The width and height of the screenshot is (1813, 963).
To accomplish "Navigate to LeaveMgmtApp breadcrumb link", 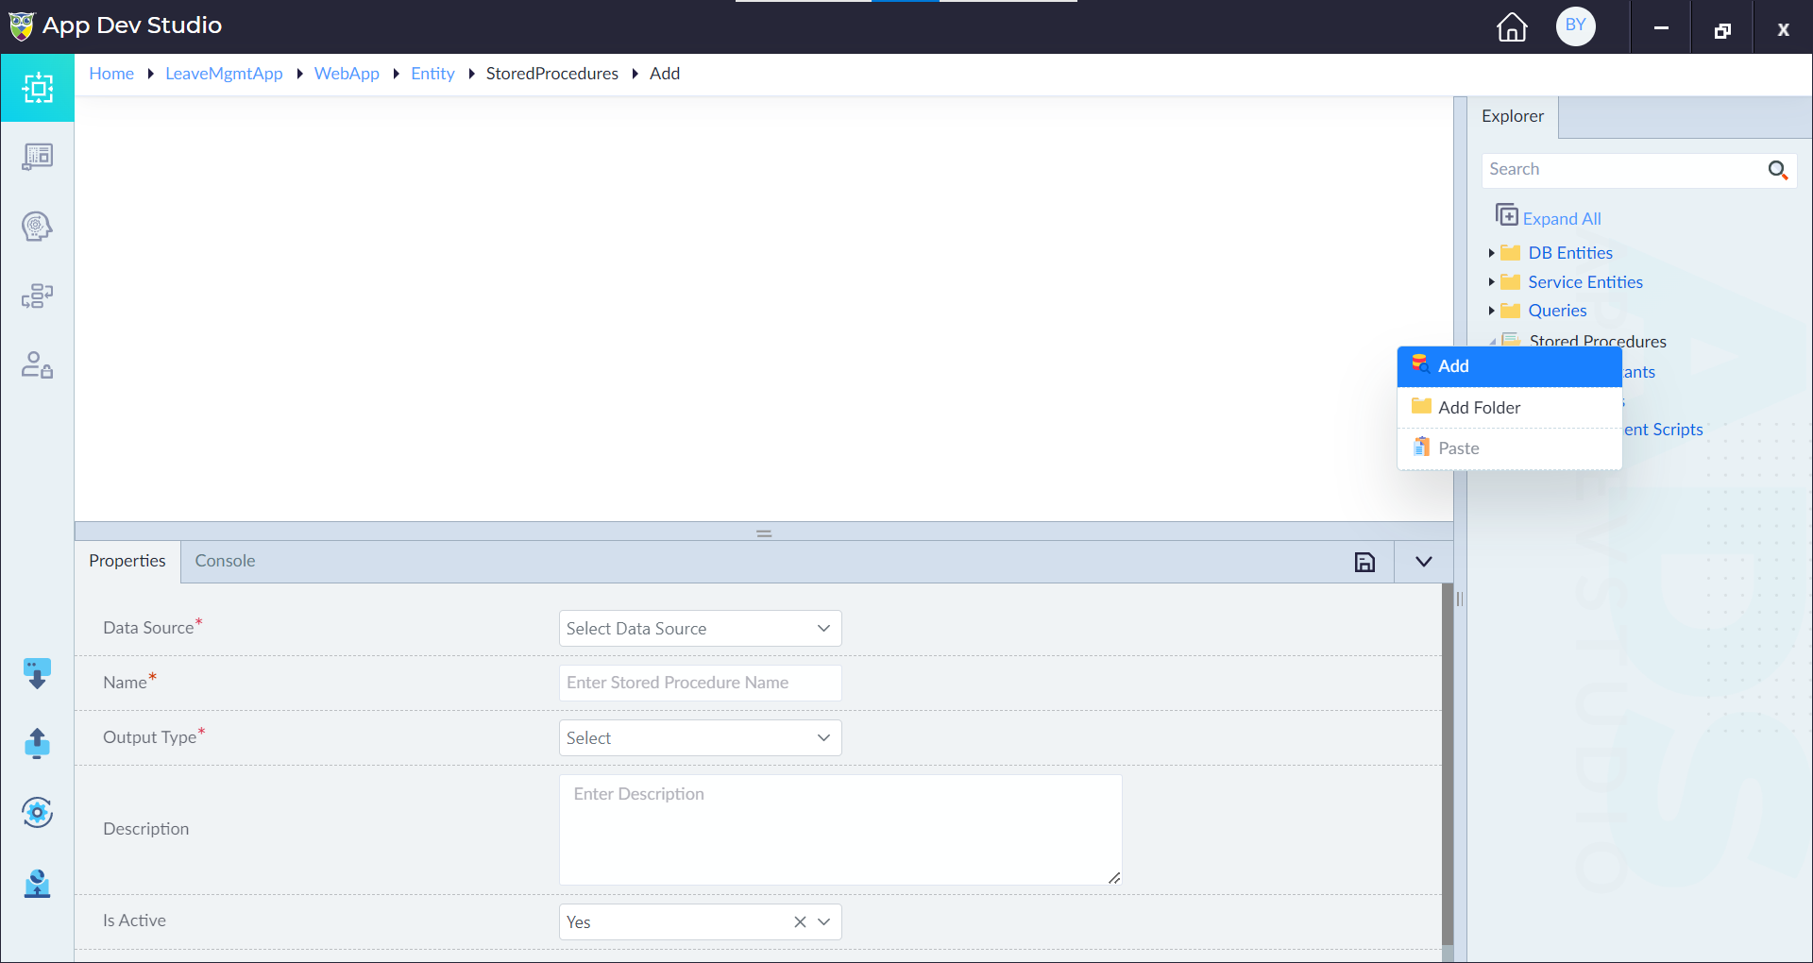I will click(x=224, y=74).
